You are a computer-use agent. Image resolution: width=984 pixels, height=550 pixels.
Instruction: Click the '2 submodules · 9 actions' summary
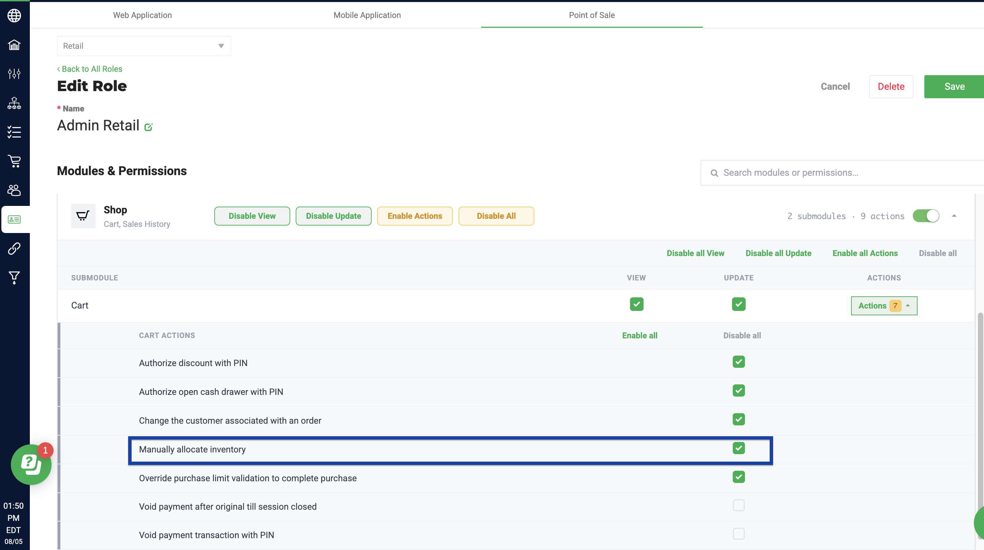tap(846, 216)
